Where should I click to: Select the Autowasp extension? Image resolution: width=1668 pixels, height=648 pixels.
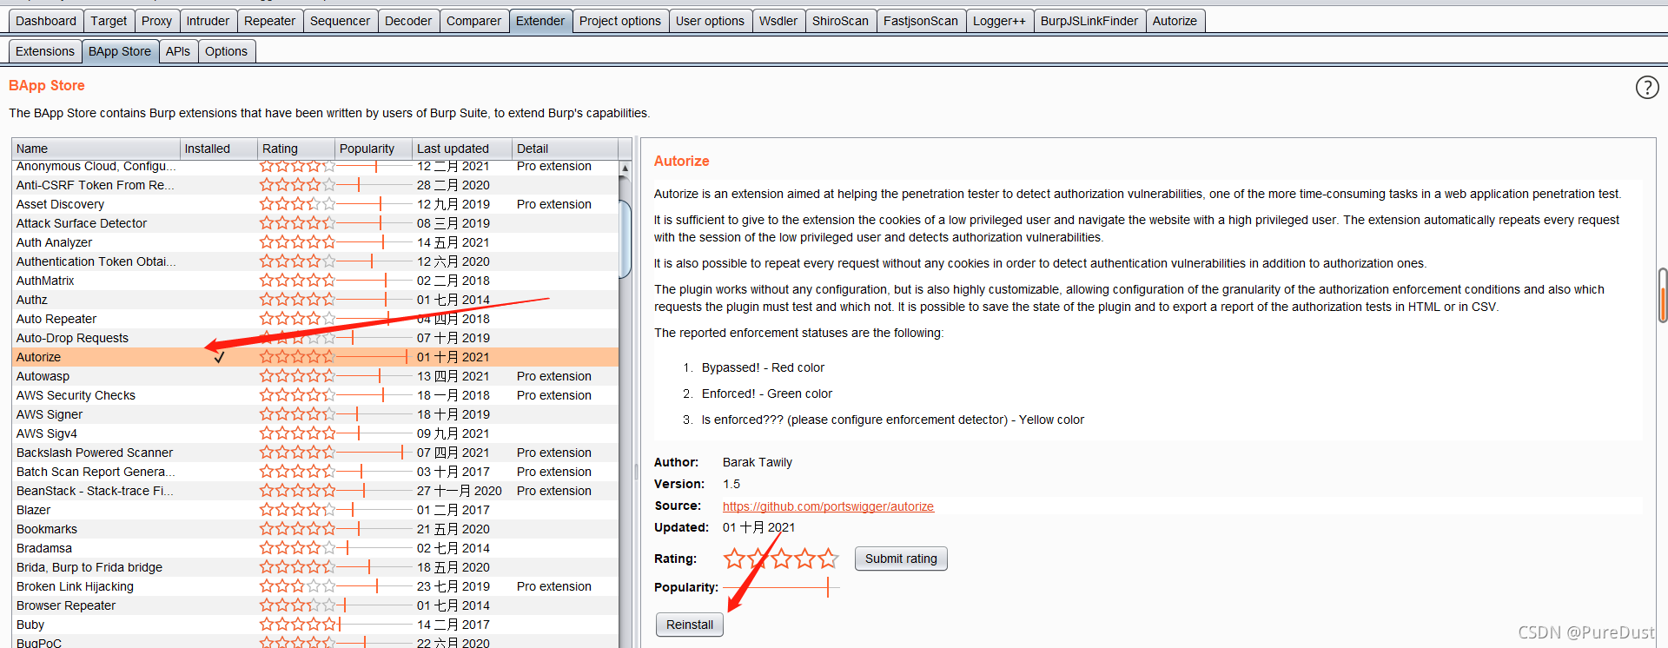tap(43, 376)
